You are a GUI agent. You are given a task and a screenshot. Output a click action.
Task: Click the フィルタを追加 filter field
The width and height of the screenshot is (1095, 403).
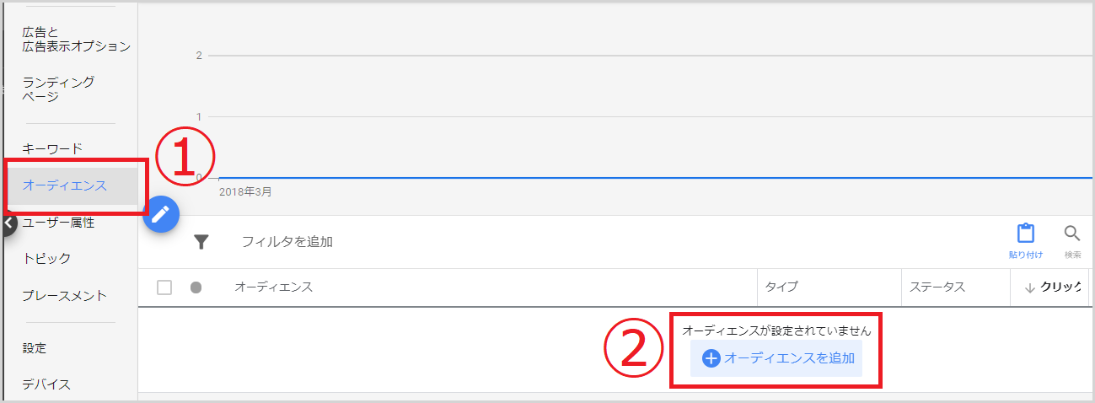point(287,242)
